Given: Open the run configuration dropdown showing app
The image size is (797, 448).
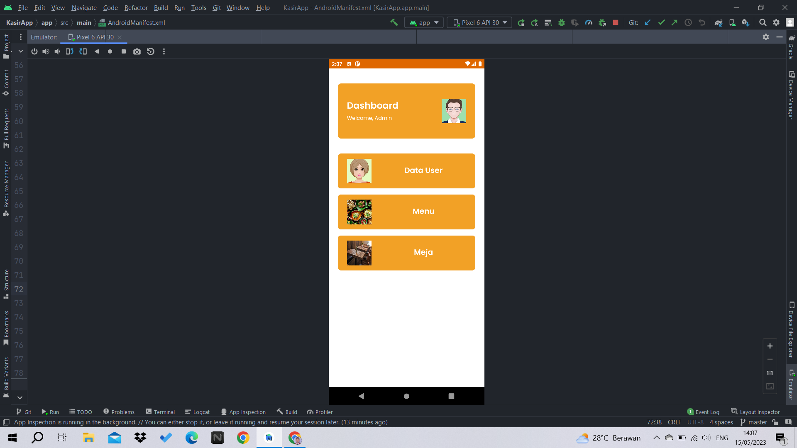Looking at the screenshot, I should [423, 22].
